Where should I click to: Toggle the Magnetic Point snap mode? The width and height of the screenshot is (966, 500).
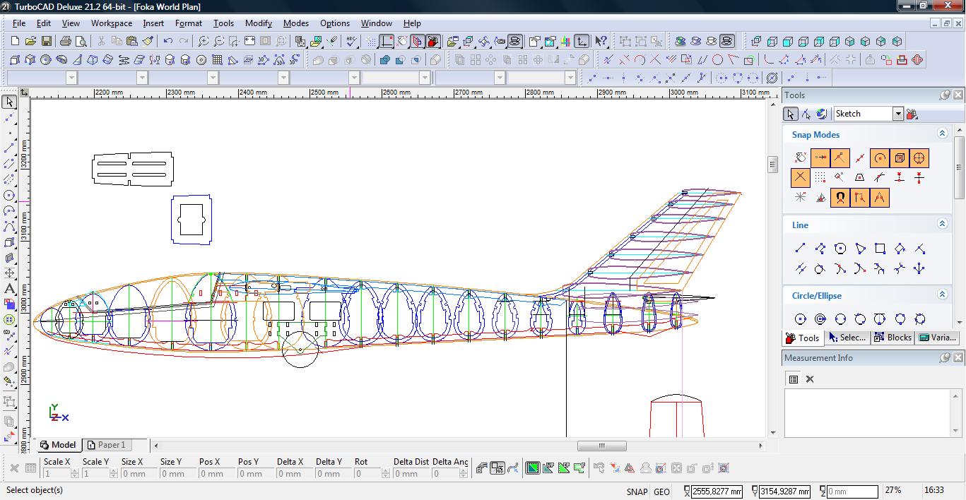[x=840, y=198]
